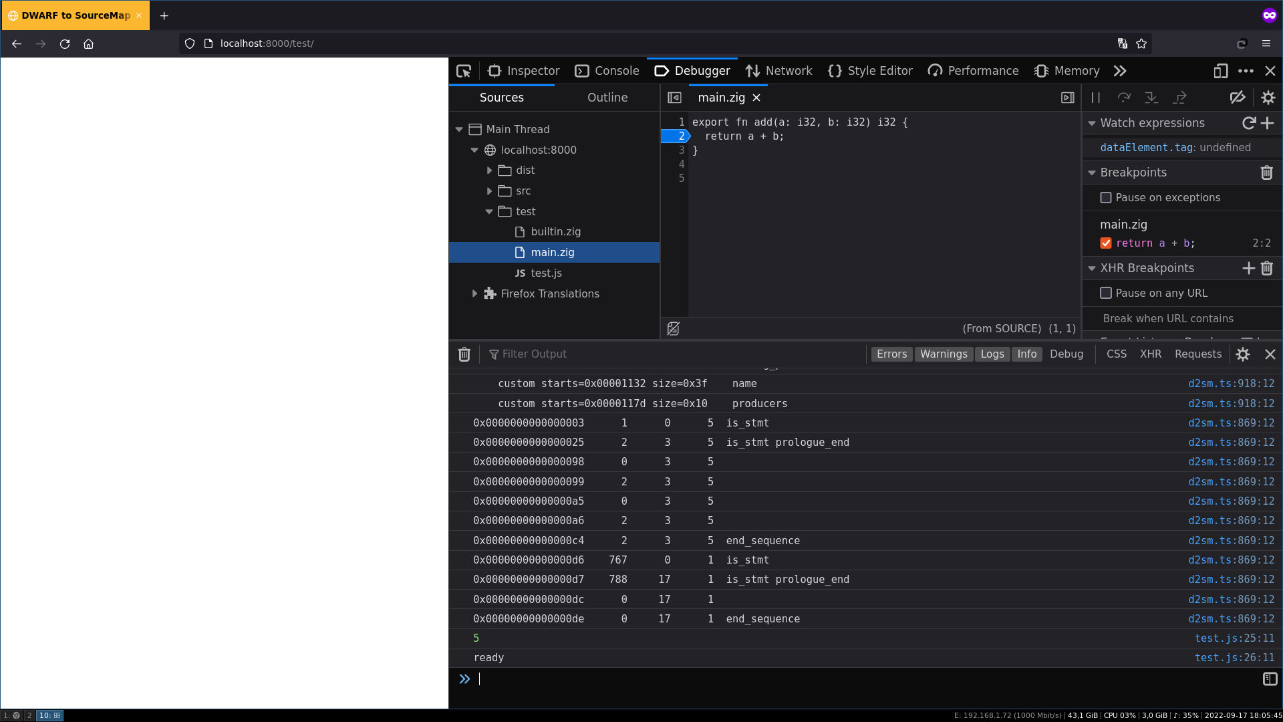Toggle the Warnings filter button
Viewport: 1283px width, 722px height.
[x=943, y=354]
